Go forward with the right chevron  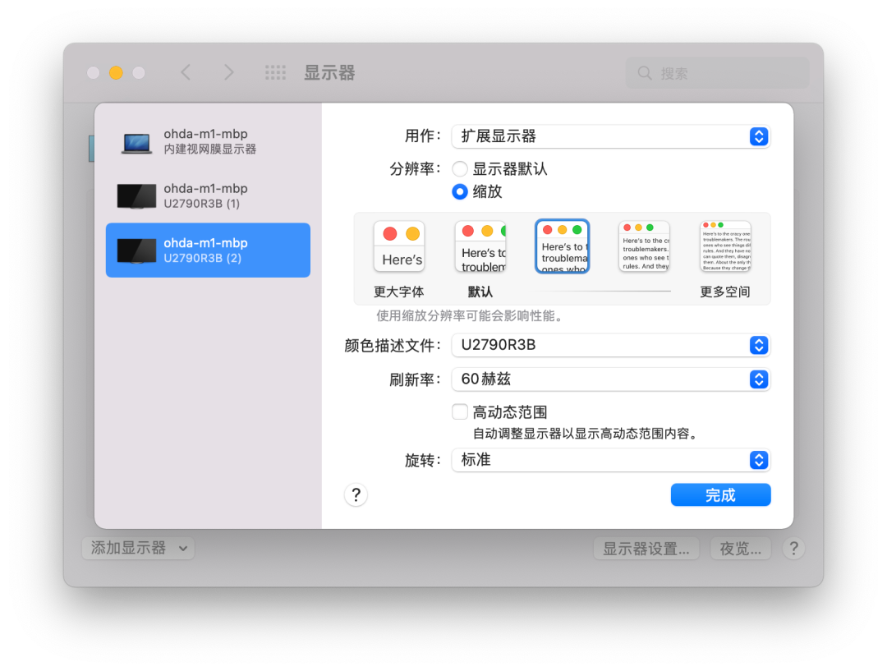click(228, 72)
